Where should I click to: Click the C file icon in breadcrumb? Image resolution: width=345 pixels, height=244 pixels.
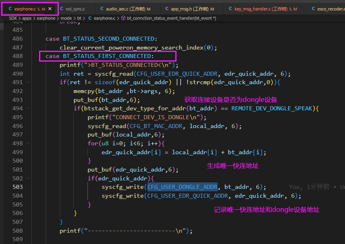pyautogui.click(x=90, y=18)
